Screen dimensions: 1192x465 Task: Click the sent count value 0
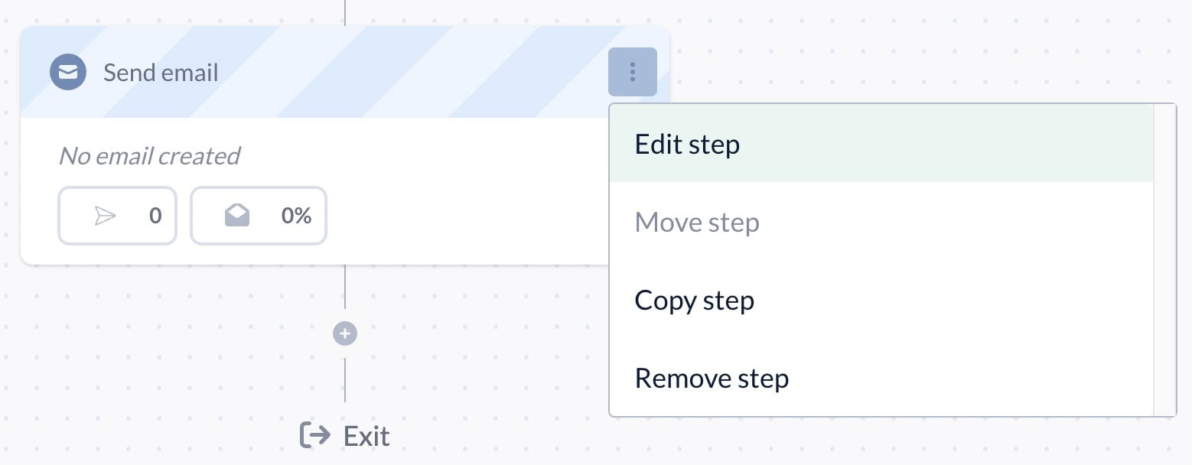(x=155, y=216)
